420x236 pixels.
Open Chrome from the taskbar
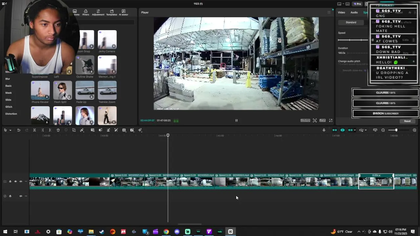click(x=166, y=232)
